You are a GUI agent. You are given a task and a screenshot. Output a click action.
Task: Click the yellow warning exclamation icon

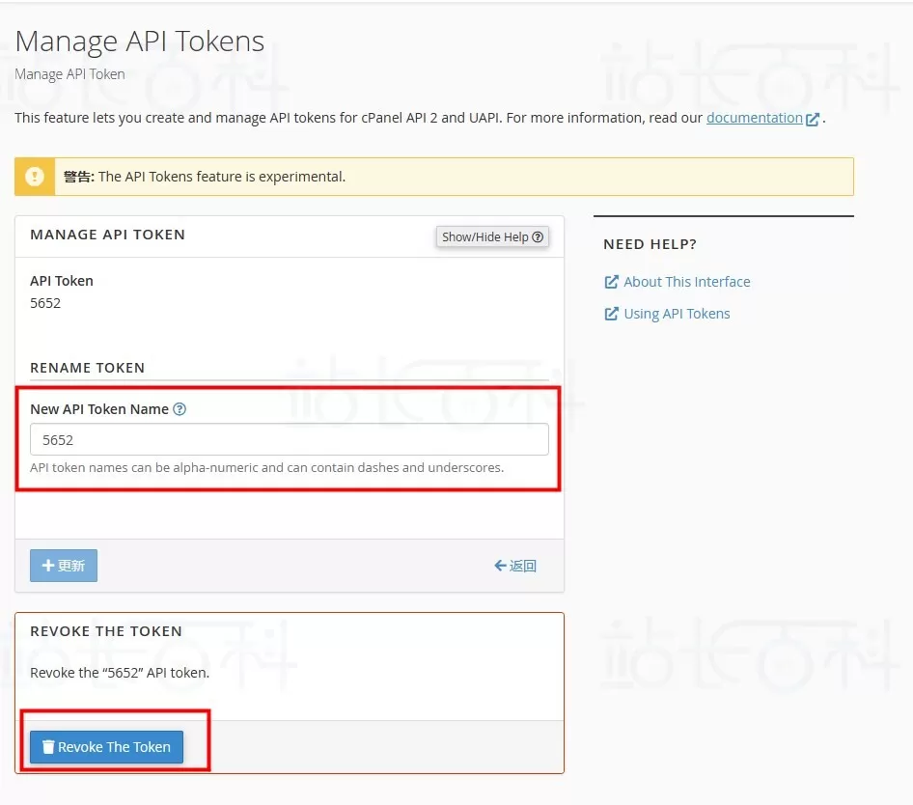35,177
